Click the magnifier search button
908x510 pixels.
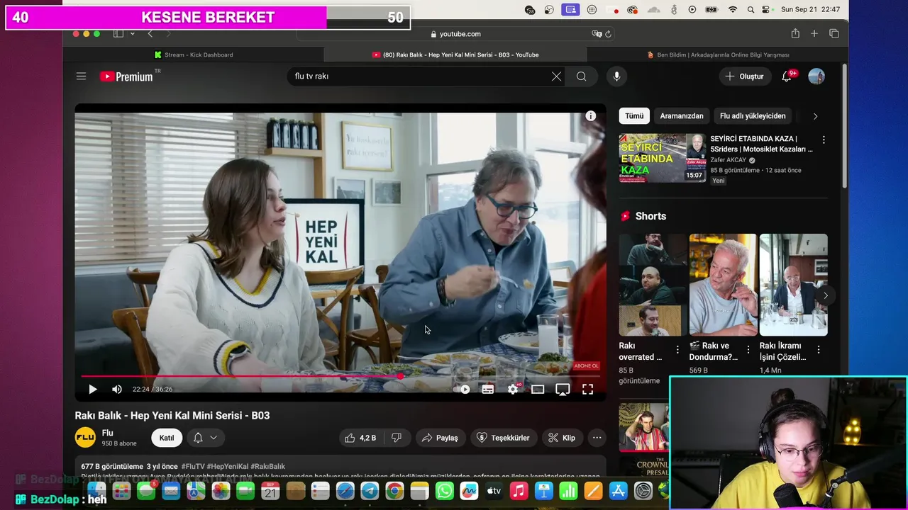(x=581, y=76)
